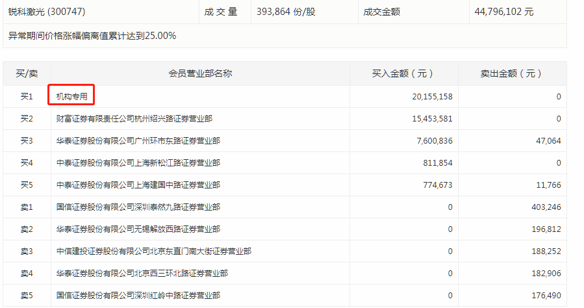The width and height of the screenshot is (584, 308).
Task: Select the 20,155,158 buy amount cell
Action: coord(432,97)
